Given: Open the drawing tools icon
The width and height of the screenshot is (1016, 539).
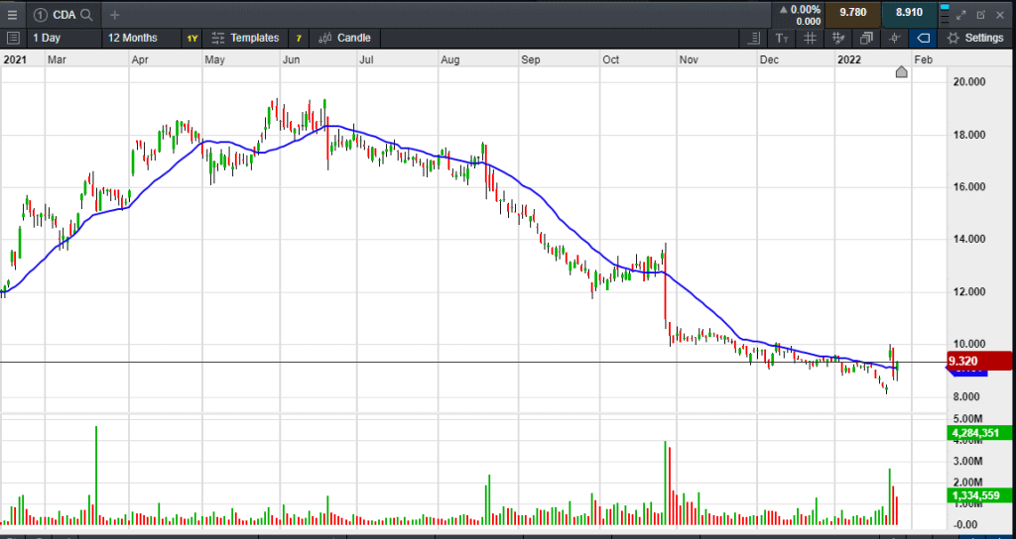Looking at the screenshot, I should point(838,38).
